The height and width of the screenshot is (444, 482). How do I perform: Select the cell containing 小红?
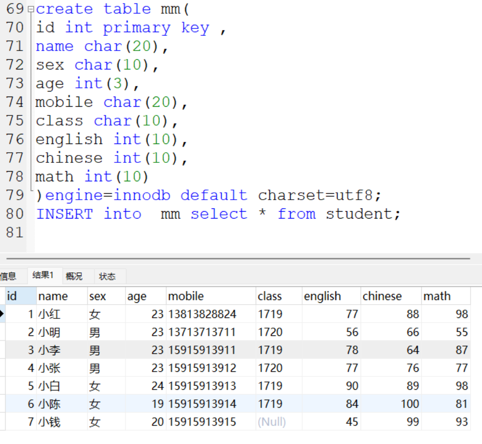[x=62, y=314]
